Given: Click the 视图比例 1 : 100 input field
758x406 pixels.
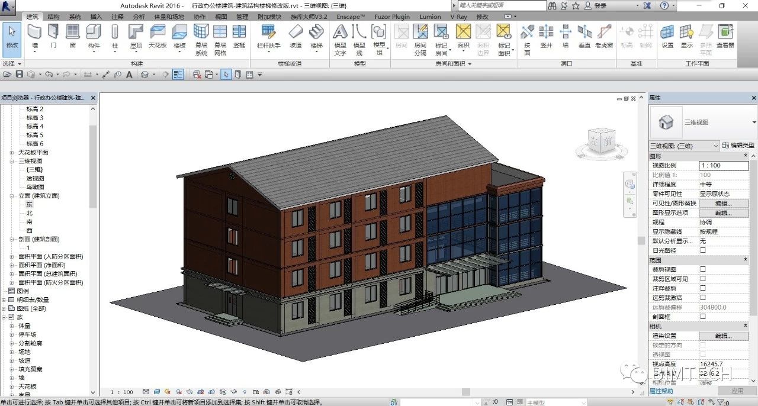Looking at the screenshot, I should click(x=724, y=165).
